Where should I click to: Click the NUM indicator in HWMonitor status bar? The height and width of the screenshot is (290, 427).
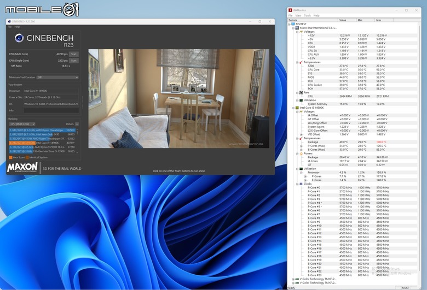405,288
